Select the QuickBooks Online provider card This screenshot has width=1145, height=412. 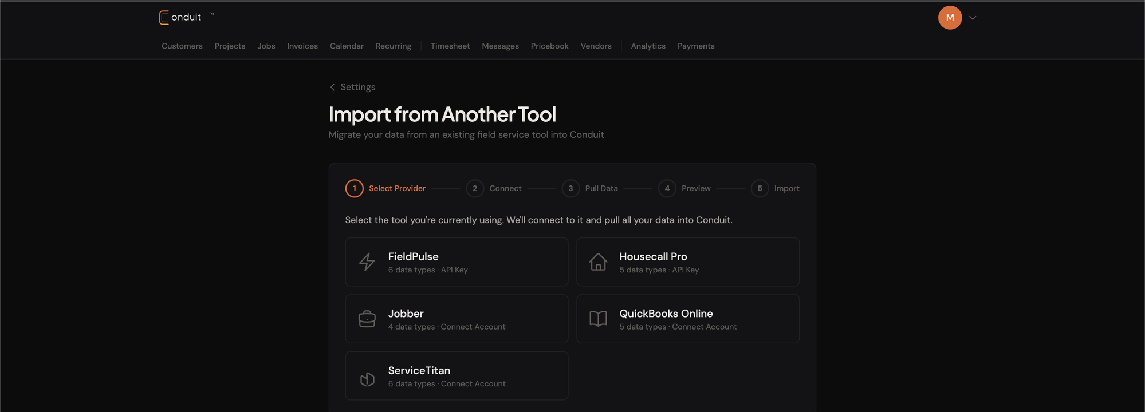(688, 319)
